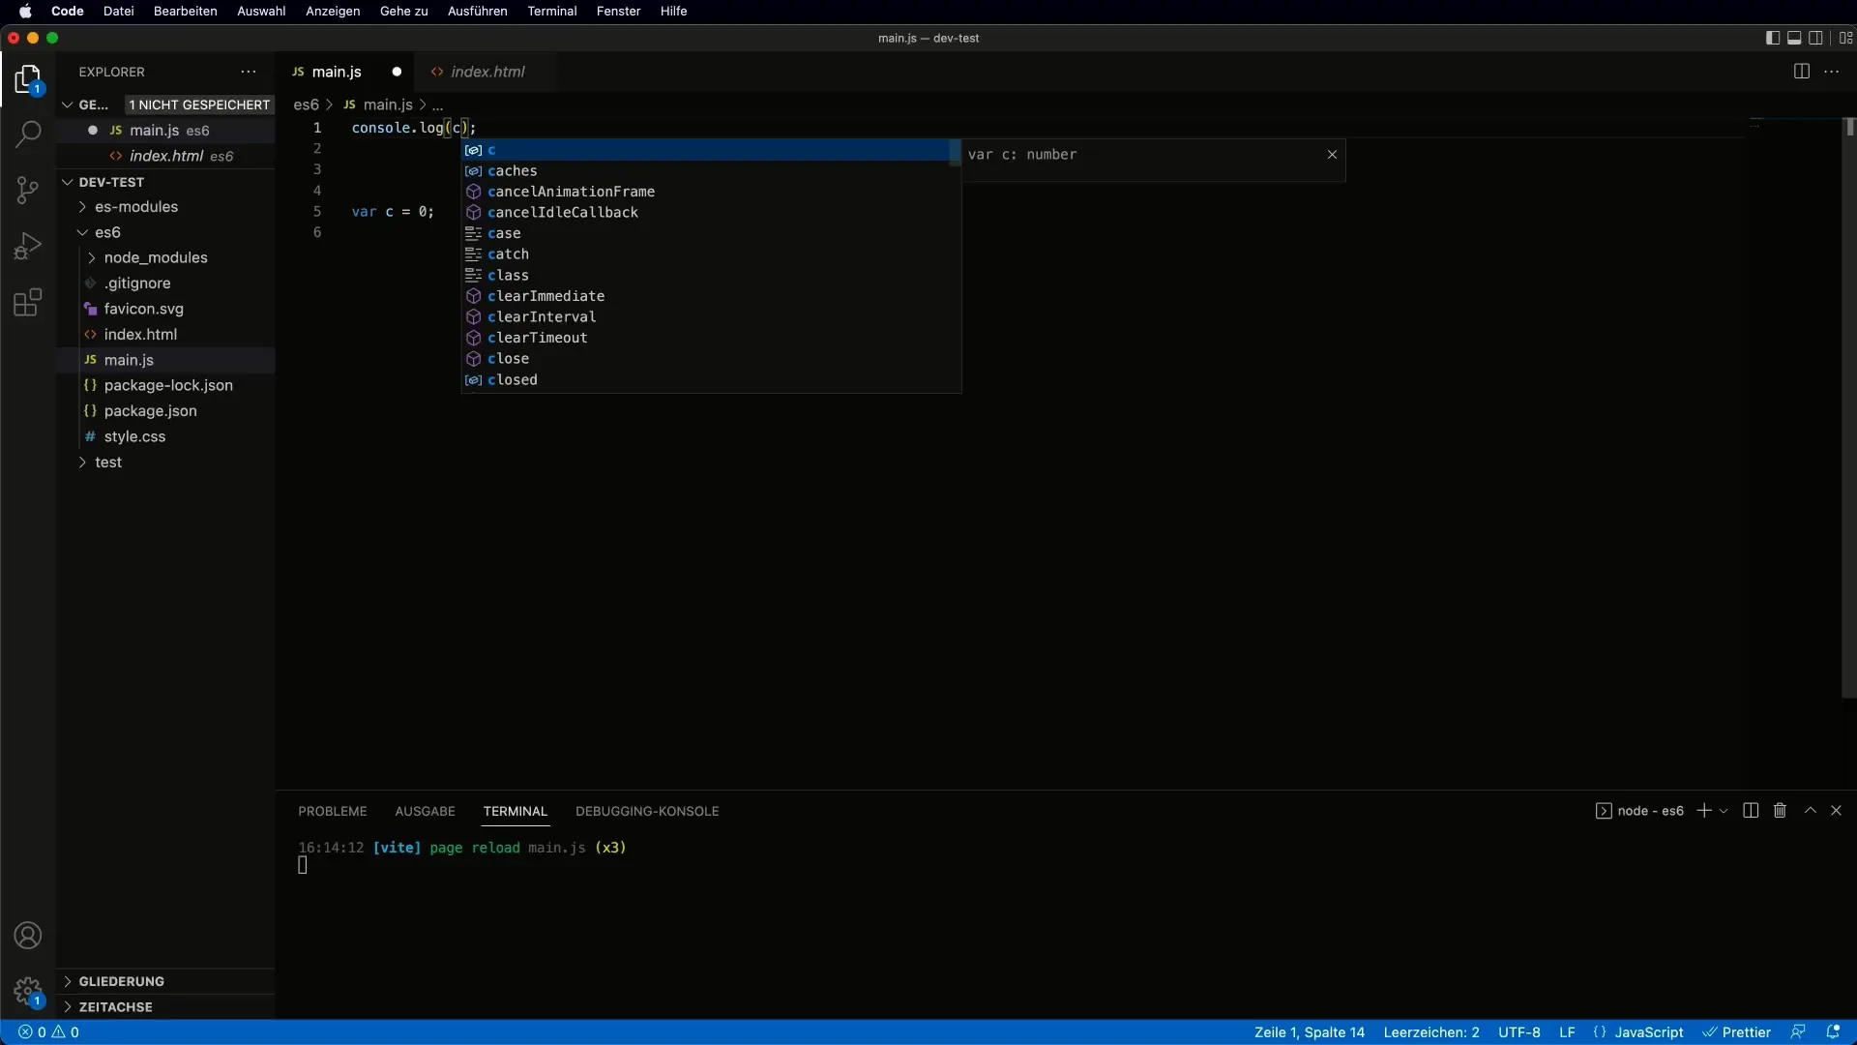Toggle secondary sidebar layout button
This screenshot has height=1045, width=1857.
tap(1815, 38)
